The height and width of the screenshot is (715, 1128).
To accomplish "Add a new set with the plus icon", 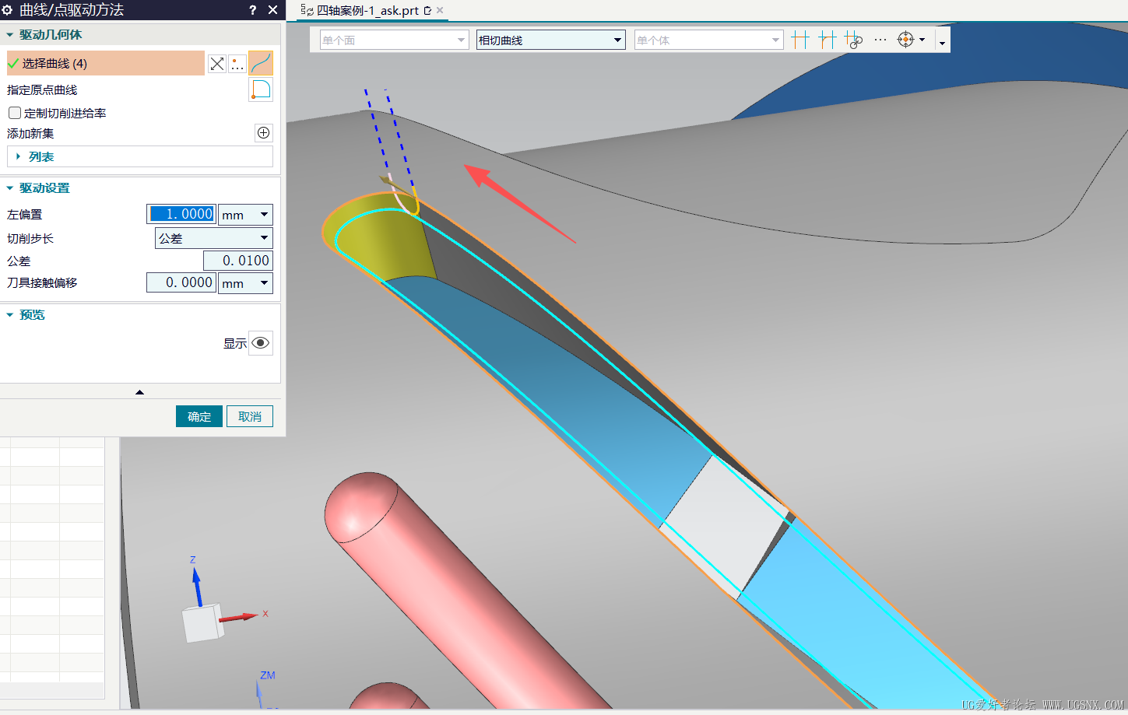I will [264, 133].
